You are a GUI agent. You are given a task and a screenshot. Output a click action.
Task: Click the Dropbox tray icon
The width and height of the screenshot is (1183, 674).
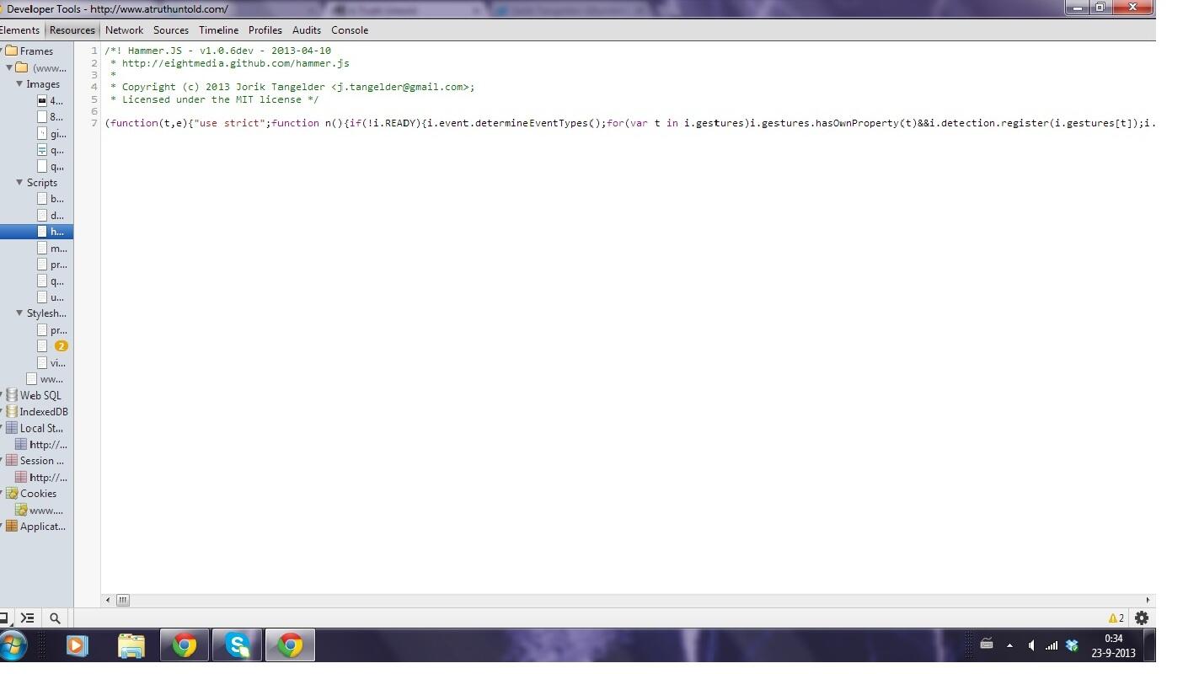(1072, 645)
